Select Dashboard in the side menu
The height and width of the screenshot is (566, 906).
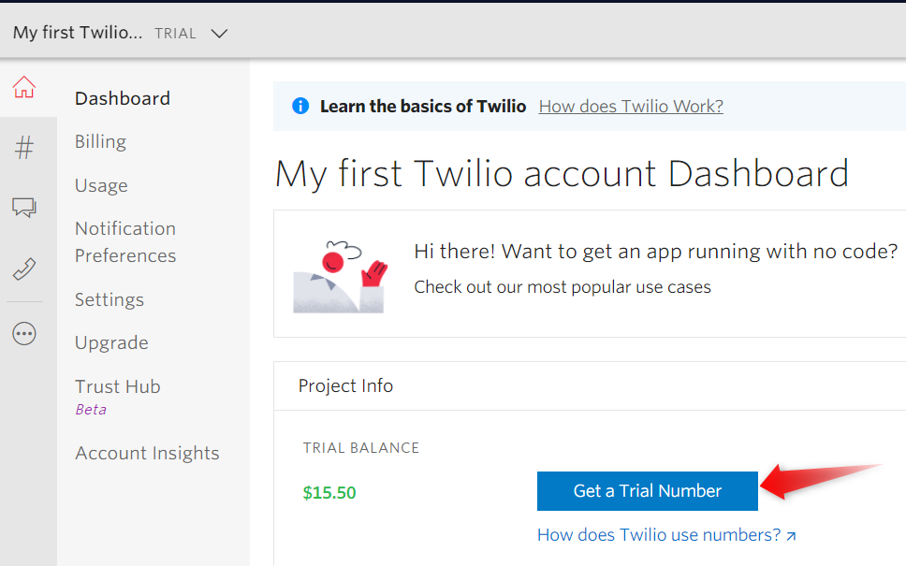click(x=123, y=98)
